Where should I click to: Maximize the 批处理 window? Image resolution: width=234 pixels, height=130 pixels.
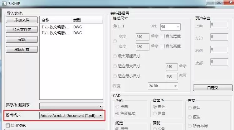tap(219, 2)
